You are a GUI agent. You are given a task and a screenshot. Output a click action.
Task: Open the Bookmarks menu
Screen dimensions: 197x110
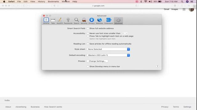53,2
